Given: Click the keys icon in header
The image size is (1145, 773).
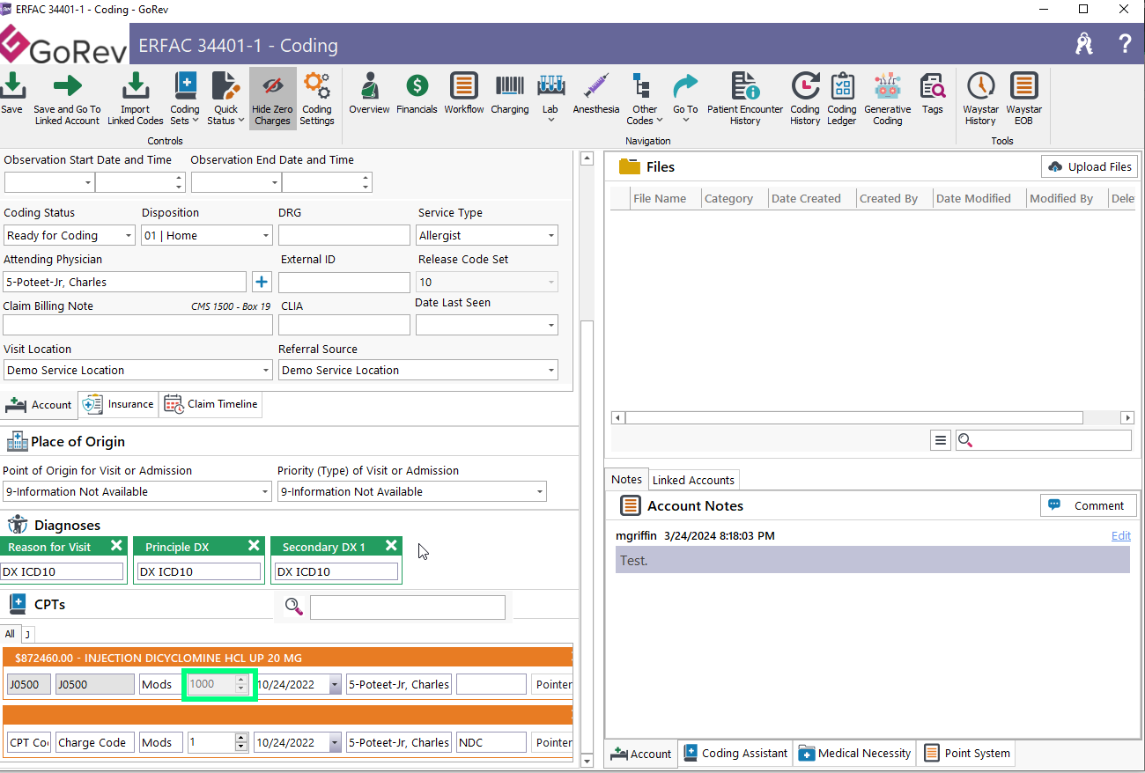Looking at the screenshot, I should coord(1084,44).
